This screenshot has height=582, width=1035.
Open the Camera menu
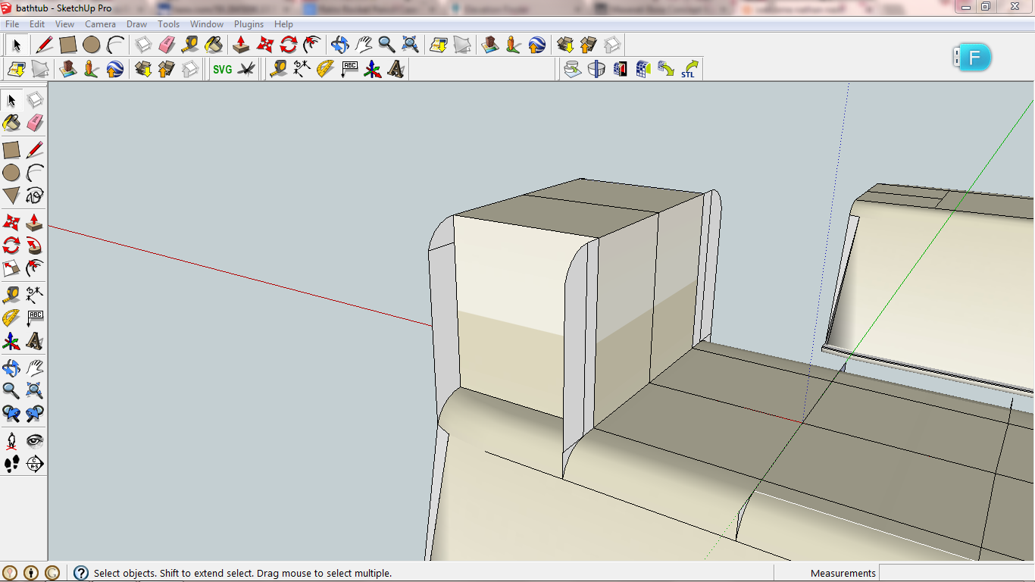click(x=100, y=24)
